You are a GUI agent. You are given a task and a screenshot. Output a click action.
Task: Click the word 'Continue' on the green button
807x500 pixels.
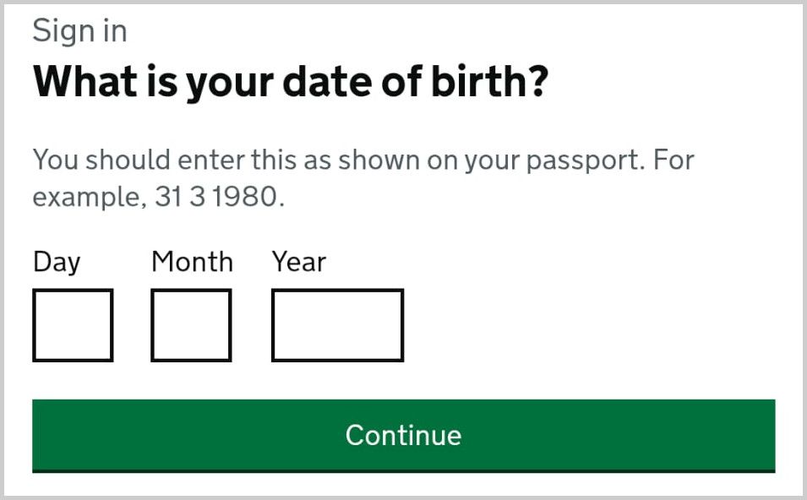pos(403,435)
